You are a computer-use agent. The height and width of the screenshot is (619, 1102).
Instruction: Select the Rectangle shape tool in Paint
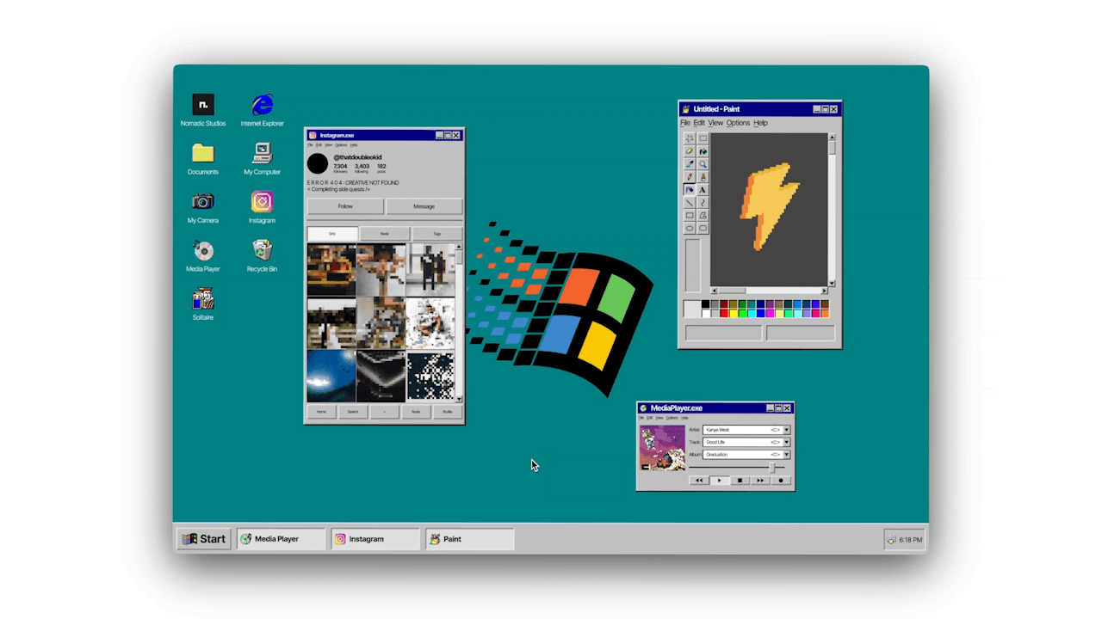coord(690,216)
